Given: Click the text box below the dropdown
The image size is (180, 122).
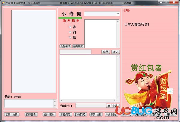Looking at the screenshot, I should [x=100, y=34].
